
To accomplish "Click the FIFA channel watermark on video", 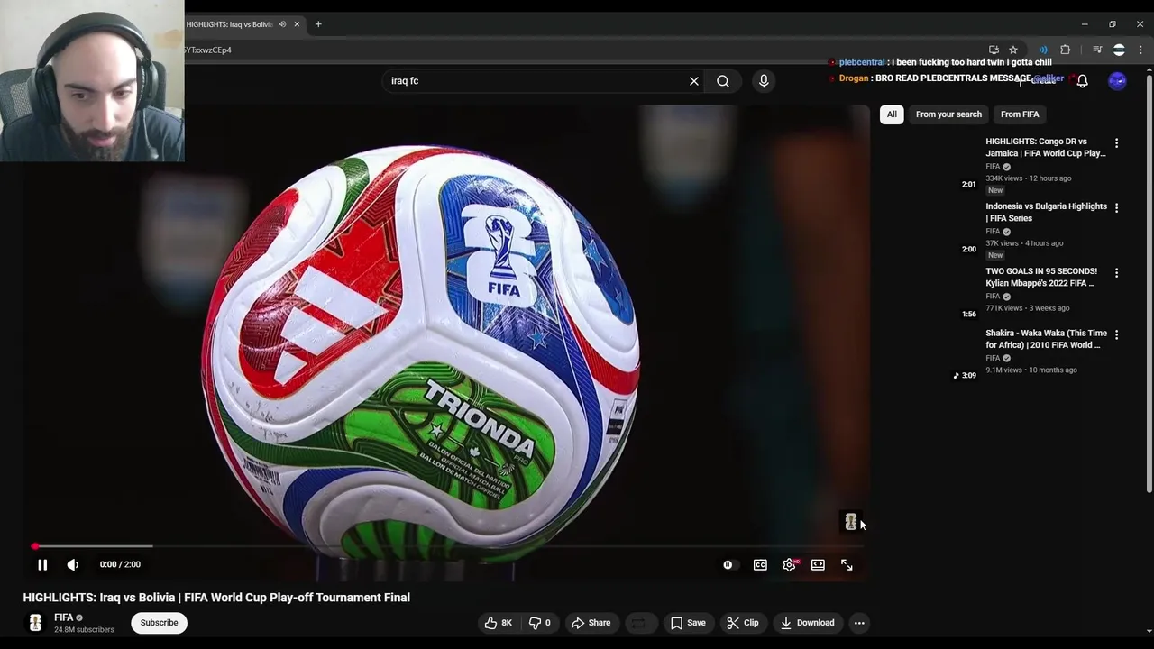I will (x=850, y=522).
